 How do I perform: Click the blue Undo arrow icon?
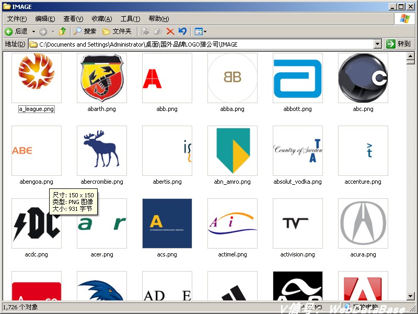[x=182, y=31]
